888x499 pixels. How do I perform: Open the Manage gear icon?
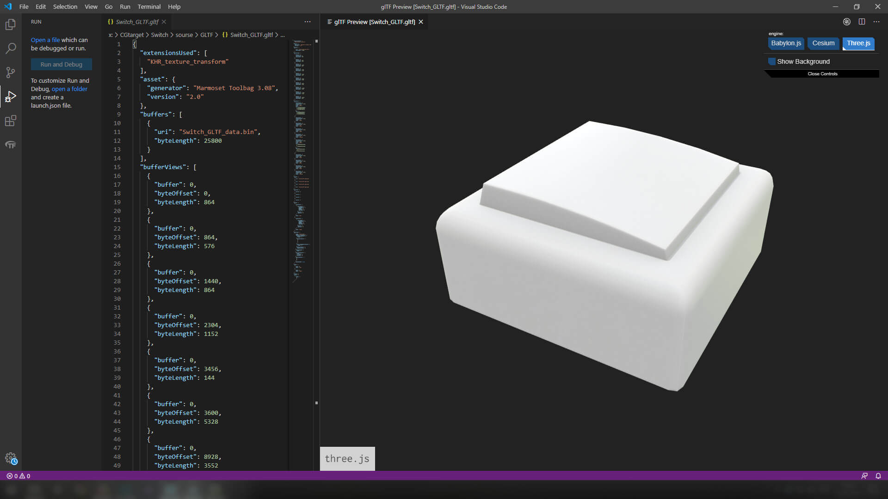pyautogui.click(x=11, y=458)
